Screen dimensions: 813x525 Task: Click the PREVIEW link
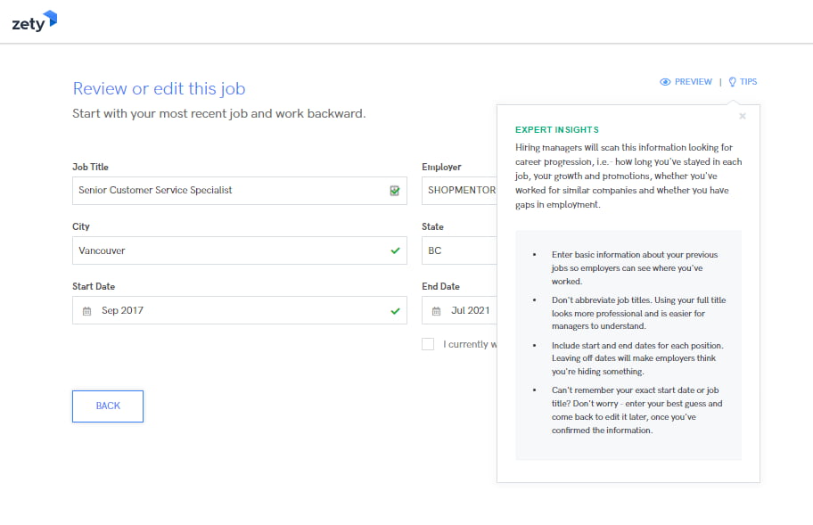(694, 82)
